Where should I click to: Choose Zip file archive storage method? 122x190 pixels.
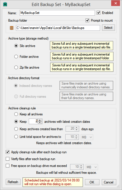16,68
